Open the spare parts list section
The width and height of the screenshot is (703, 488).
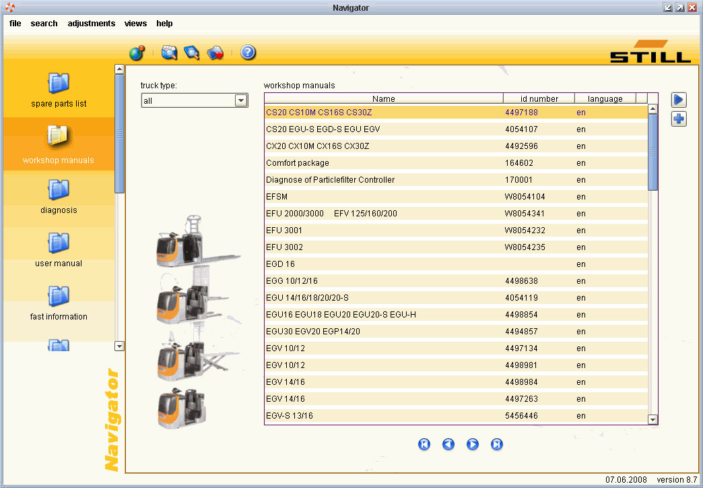(x=59, y=90)
